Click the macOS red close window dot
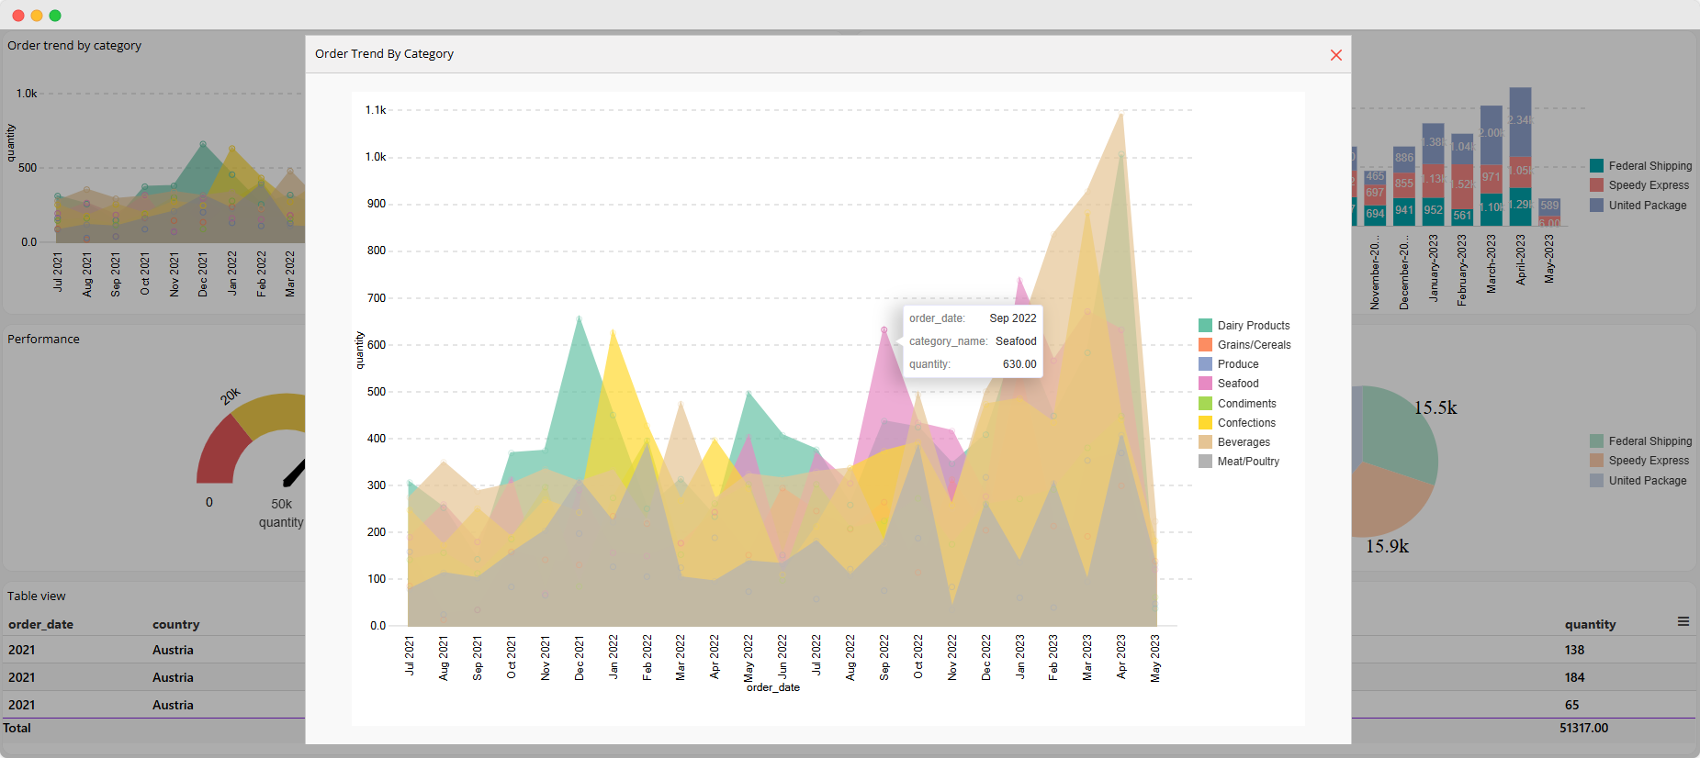 [18, 16]
